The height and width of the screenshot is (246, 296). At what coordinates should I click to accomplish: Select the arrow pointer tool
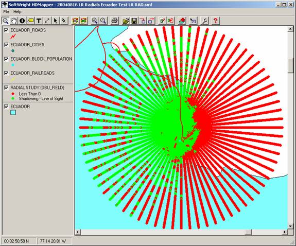[55, 21]
